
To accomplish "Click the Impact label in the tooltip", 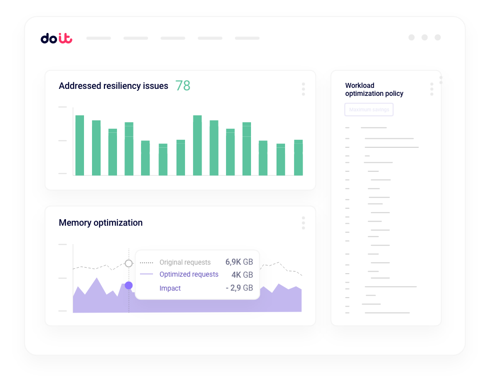I will (170, 288).
